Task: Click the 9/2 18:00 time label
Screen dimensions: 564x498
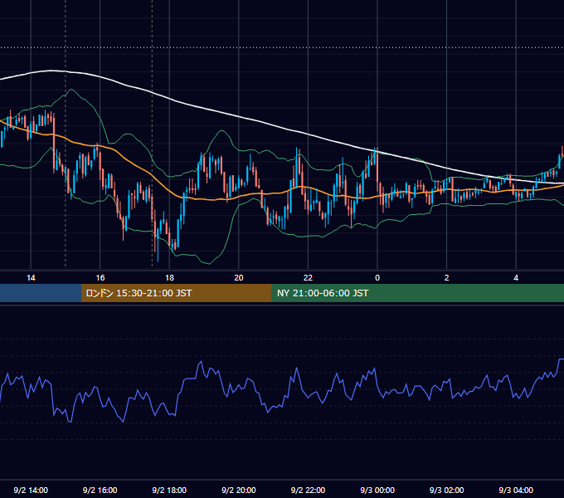Action: point(169,491)
